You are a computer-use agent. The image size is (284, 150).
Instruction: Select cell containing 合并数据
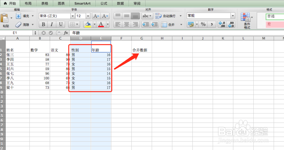tap(142, 46)
